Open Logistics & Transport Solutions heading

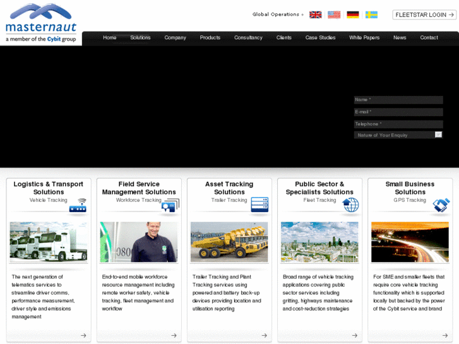(49, 188)
